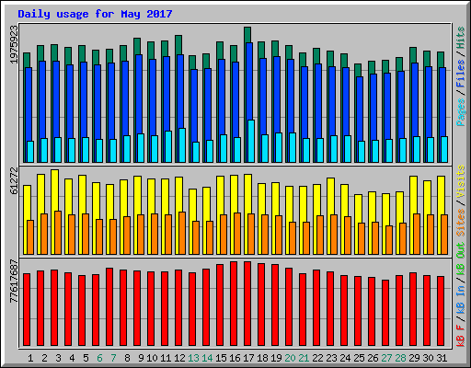This screenshot has width=471, height=368.
Task: Click day label 29 on the x-axis
Action: click(414, 358)
